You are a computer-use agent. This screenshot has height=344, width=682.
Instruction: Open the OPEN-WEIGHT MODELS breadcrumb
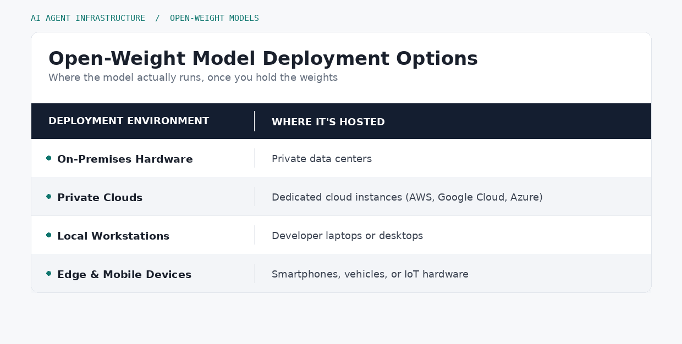pos(215,18)
